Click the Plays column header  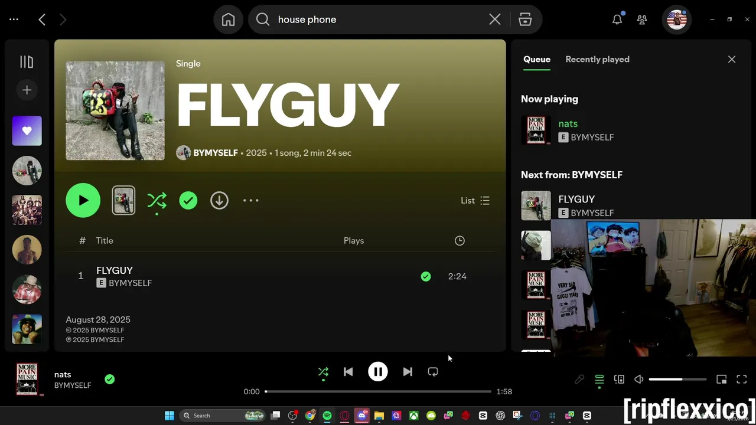pyautogui.click(x=354, y=241)
